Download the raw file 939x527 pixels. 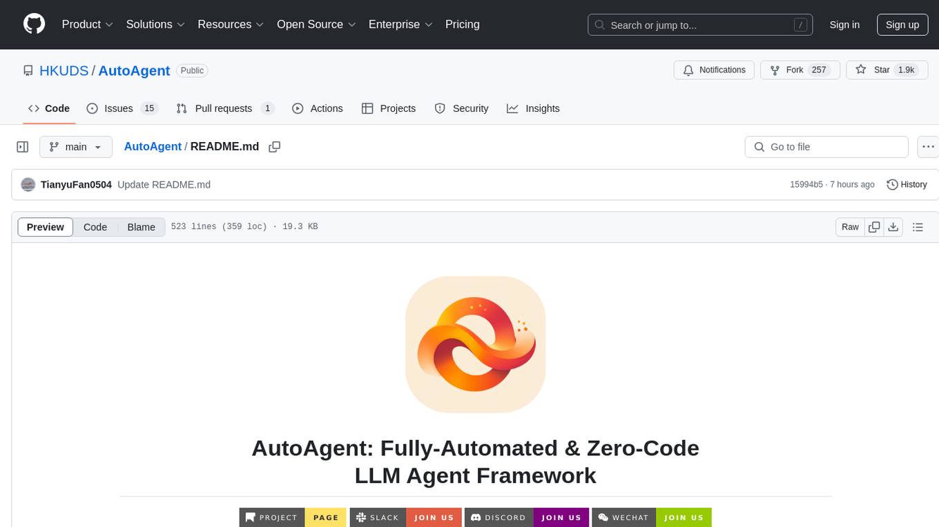click(x=893, y=227)
